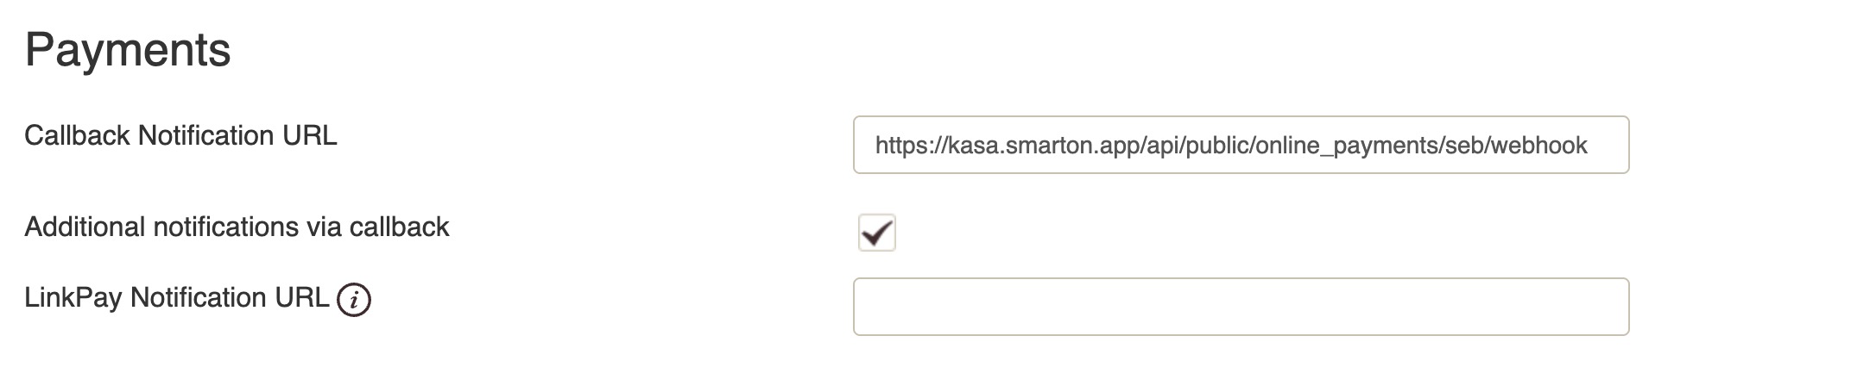Click the word webhook in the URL field
This screenshot has width=1870, height=367.
1538,145
